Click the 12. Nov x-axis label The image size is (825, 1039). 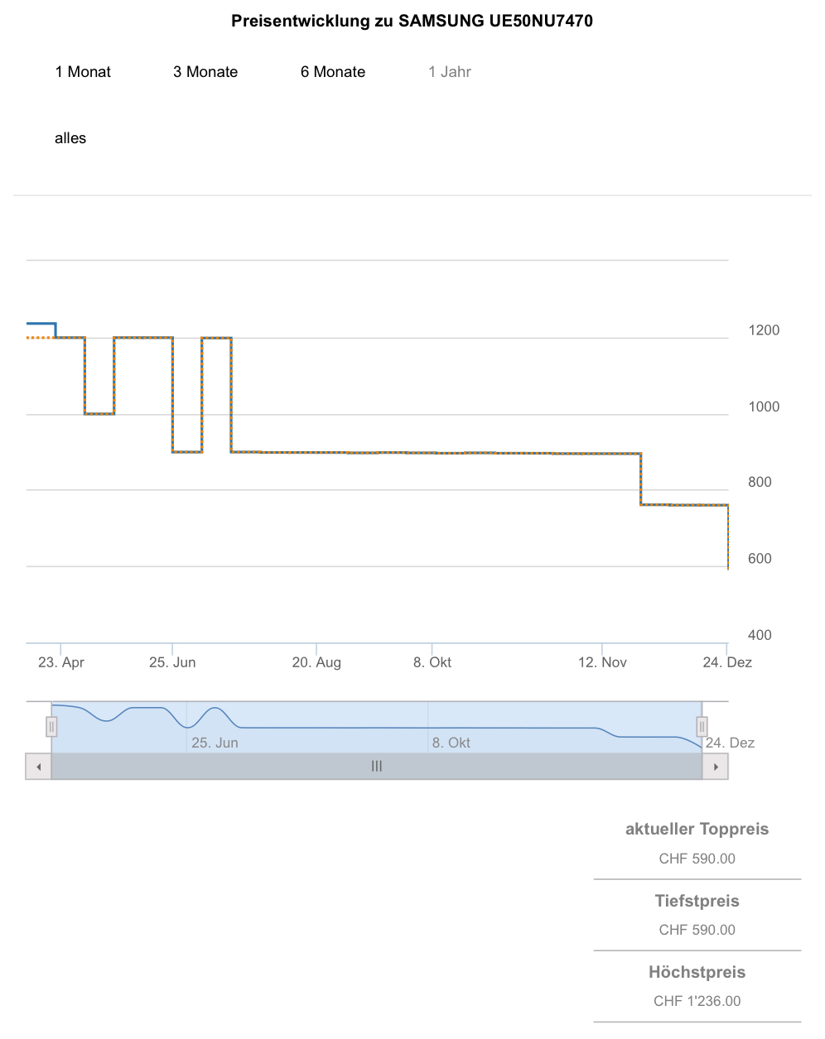602,662
